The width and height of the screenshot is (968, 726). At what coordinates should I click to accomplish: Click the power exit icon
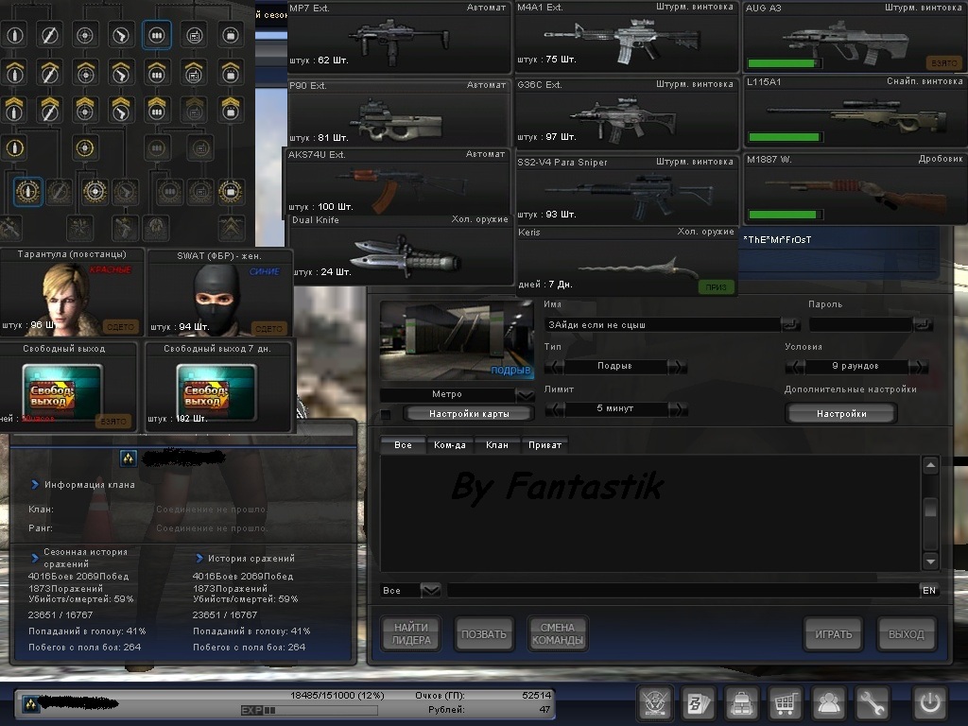[930, 702]
